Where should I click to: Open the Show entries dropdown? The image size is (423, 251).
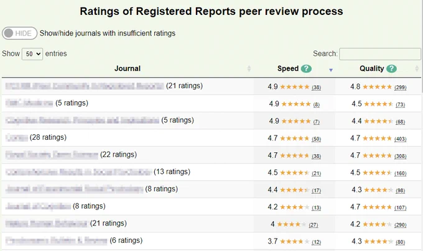[x=32, y=54]
